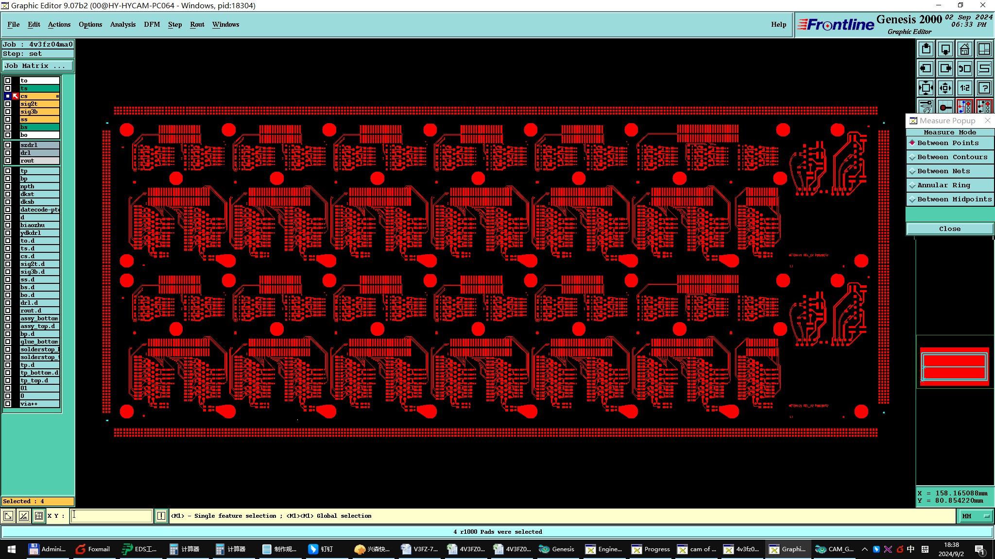The height and width of the screenshot is (559, 995).
Task: Click the exclamation mark button near XY
Action: 161,516
